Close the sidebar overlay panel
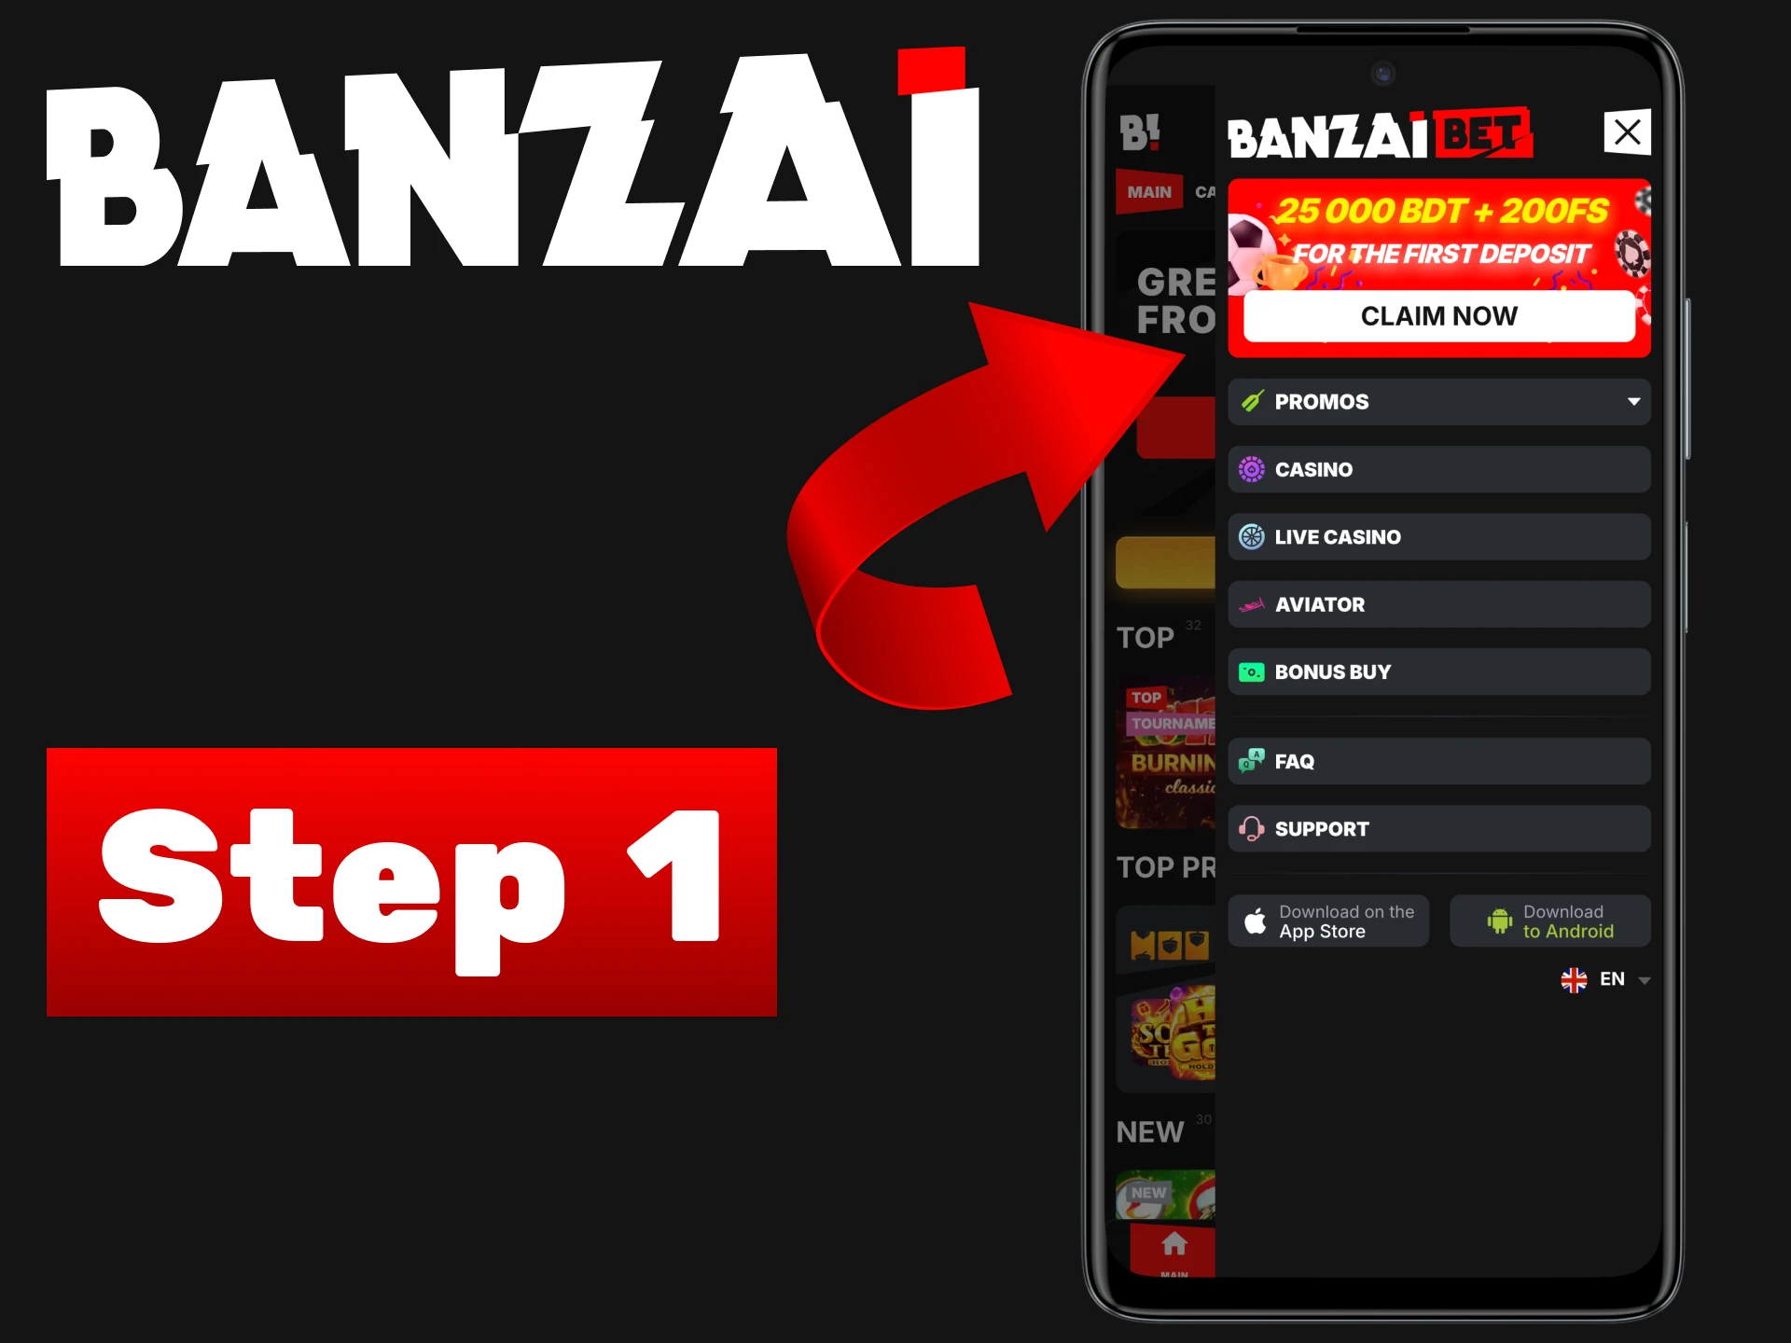The width and height of the screenshot is (1791, 1343). tap(1625, 134)
